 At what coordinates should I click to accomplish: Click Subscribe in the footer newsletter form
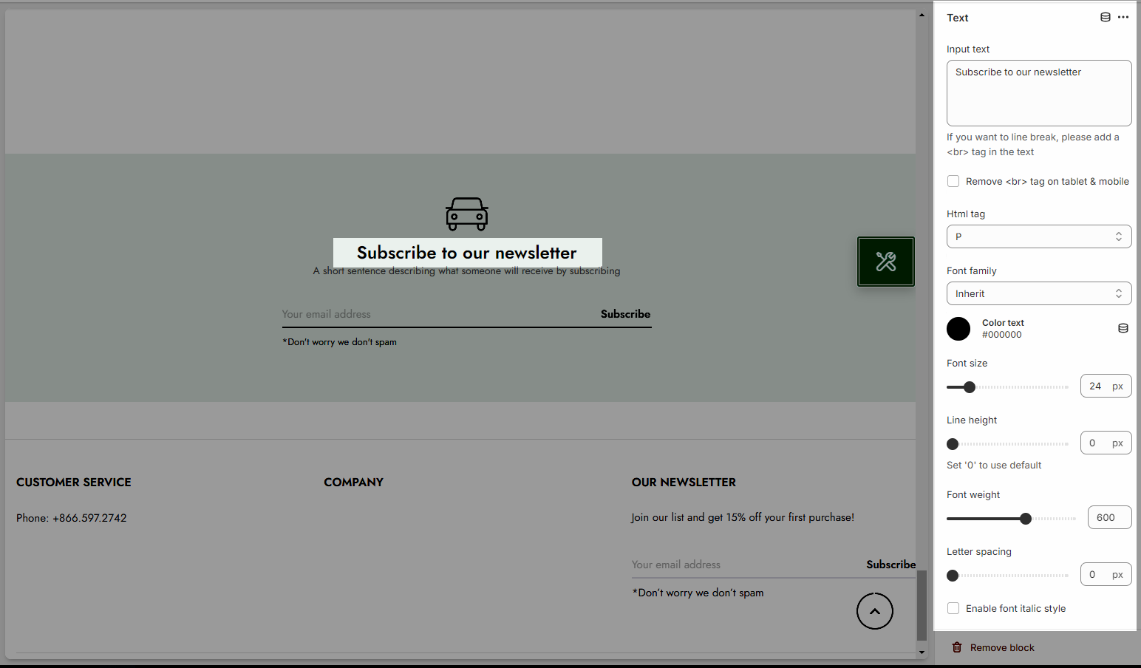[x=890, y=565]
